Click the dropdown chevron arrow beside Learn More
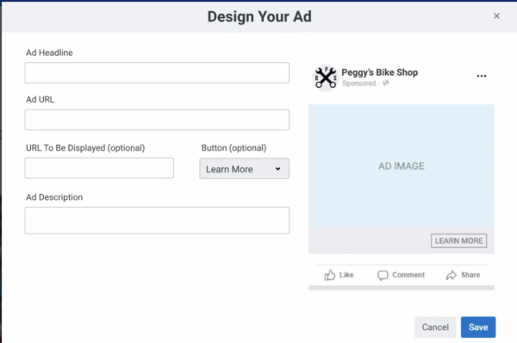 (x=278, y=169)
